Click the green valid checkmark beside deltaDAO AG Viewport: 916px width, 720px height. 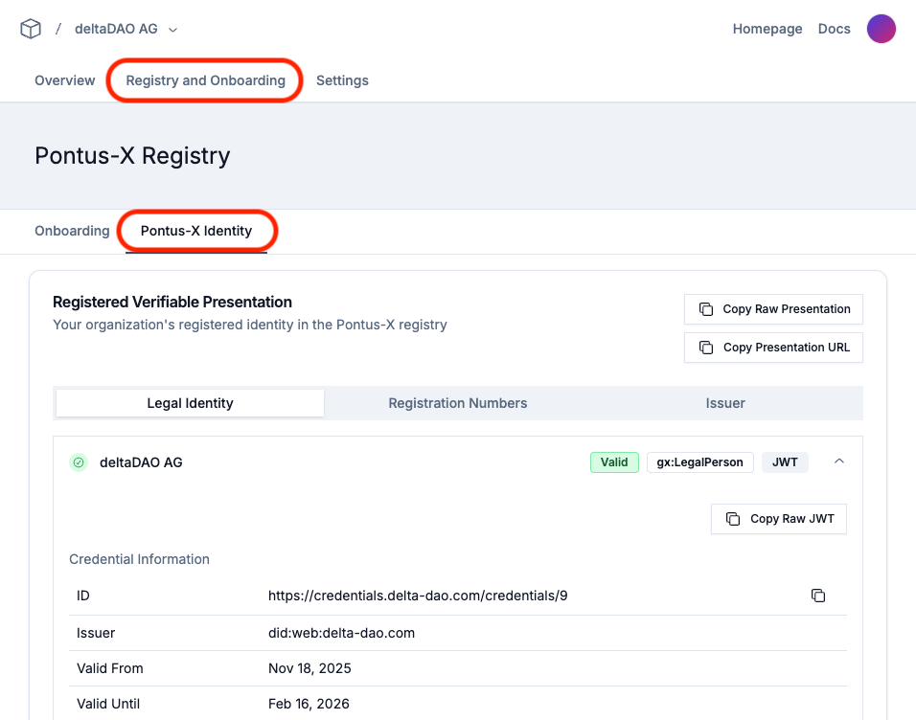(x=79, y=462)
